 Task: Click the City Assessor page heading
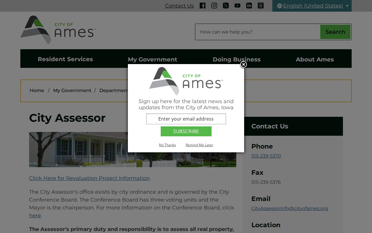(x=67, y=118)
